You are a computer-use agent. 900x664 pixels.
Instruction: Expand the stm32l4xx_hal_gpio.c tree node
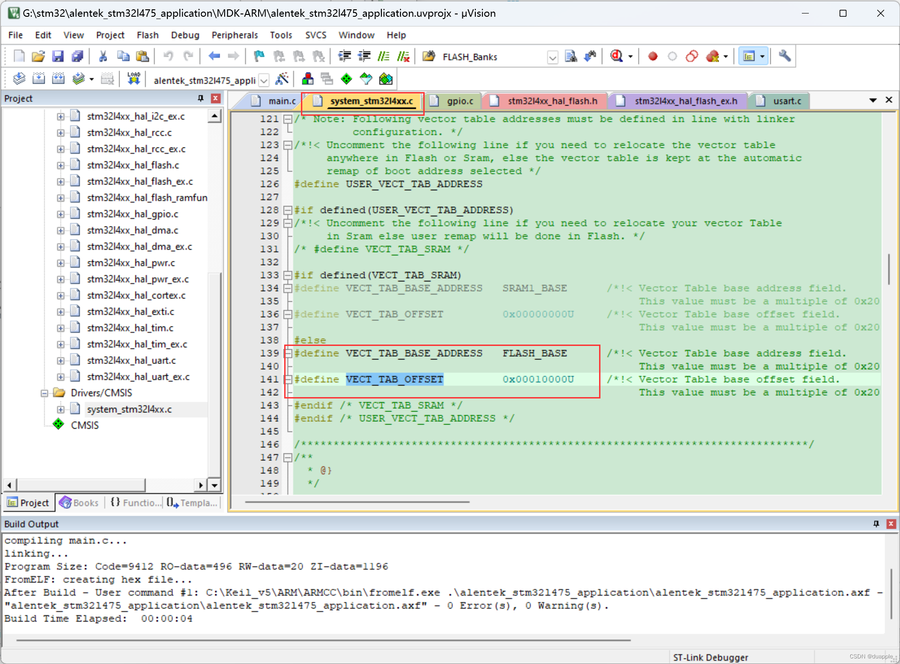60,214
